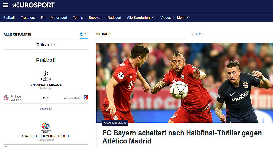Select the ALLE RESULTATE tab
Screen dimensions: 273x147
pyautogui.click(x=17, y=35)
